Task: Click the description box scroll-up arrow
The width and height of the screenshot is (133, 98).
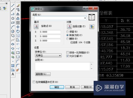Action: pyautogui.click(x=92, y=64)
